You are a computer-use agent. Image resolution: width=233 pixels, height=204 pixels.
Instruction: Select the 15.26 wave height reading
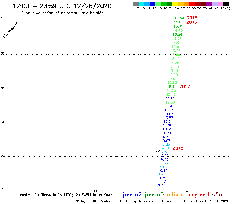click(x=177, y=35)
